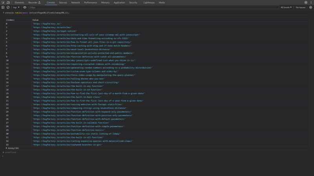The image size is (314, 176).
Task: Click the built-in-bool-class URL value
Action: click(67, 97)
